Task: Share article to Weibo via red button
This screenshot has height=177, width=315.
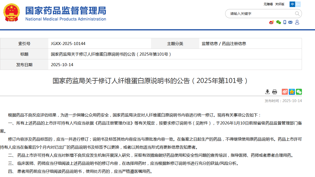Action: (x=285, y=92)
